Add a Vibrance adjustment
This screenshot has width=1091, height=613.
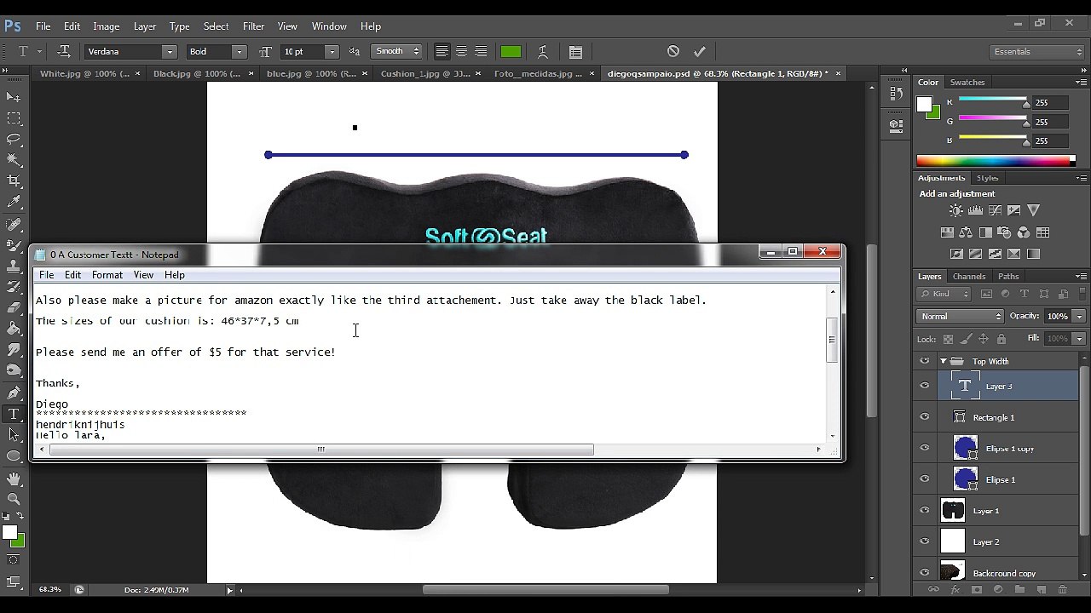1034,210
